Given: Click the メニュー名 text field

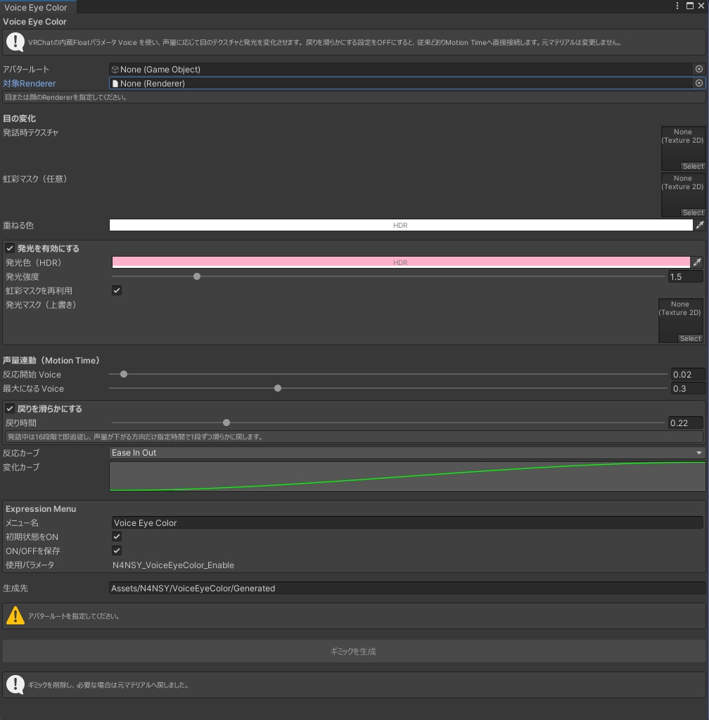Looking at the screenshot, I should pyautogui.click(x=407, y=522).
